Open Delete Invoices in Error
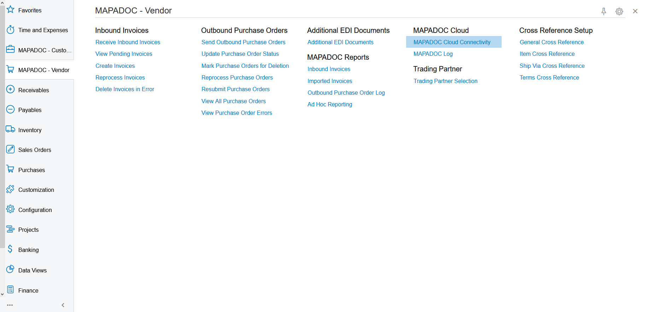This screenshot has width=649, height=312. click(125, 89)
